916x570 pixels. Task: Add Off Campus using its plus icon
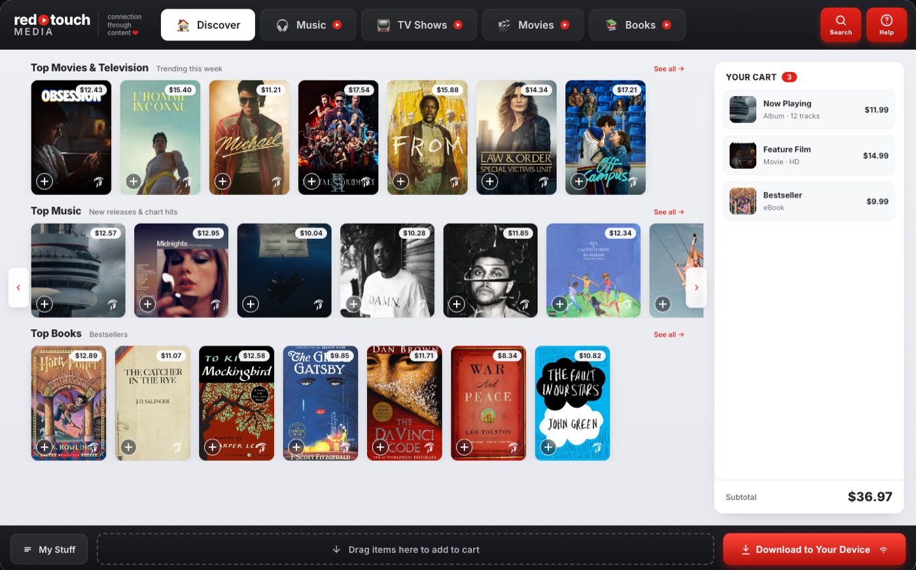pyautogui.click(x=578, y=181)
